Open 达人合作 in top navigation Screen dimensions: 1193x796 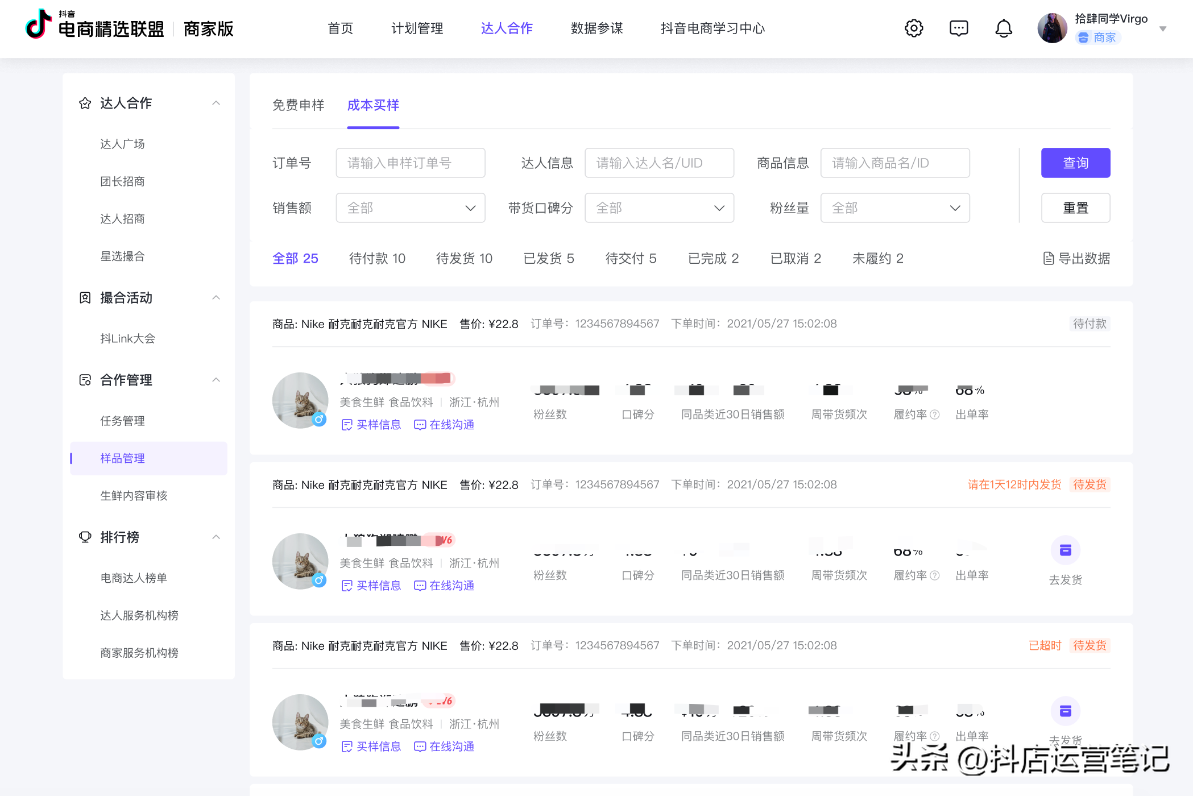(x=507, y=28)
